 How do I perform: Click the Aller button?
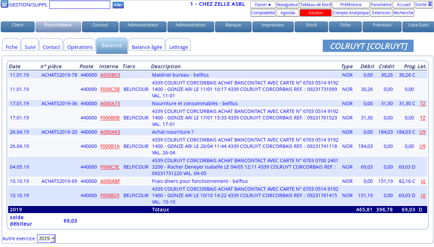[118, 5]
